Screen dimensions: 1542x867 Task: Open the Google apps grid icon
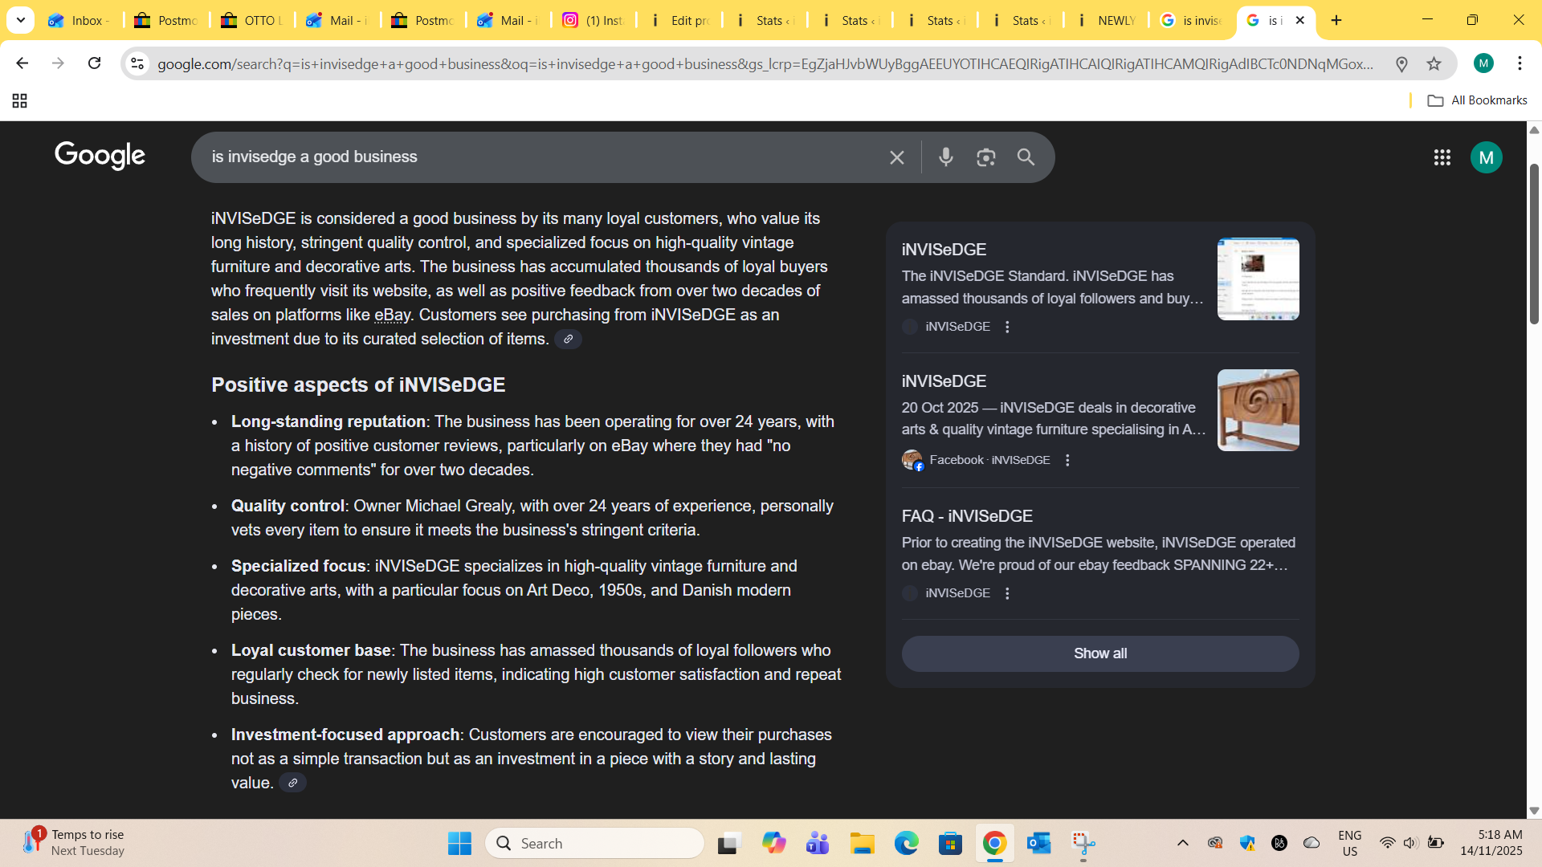tap(1442, 157)
